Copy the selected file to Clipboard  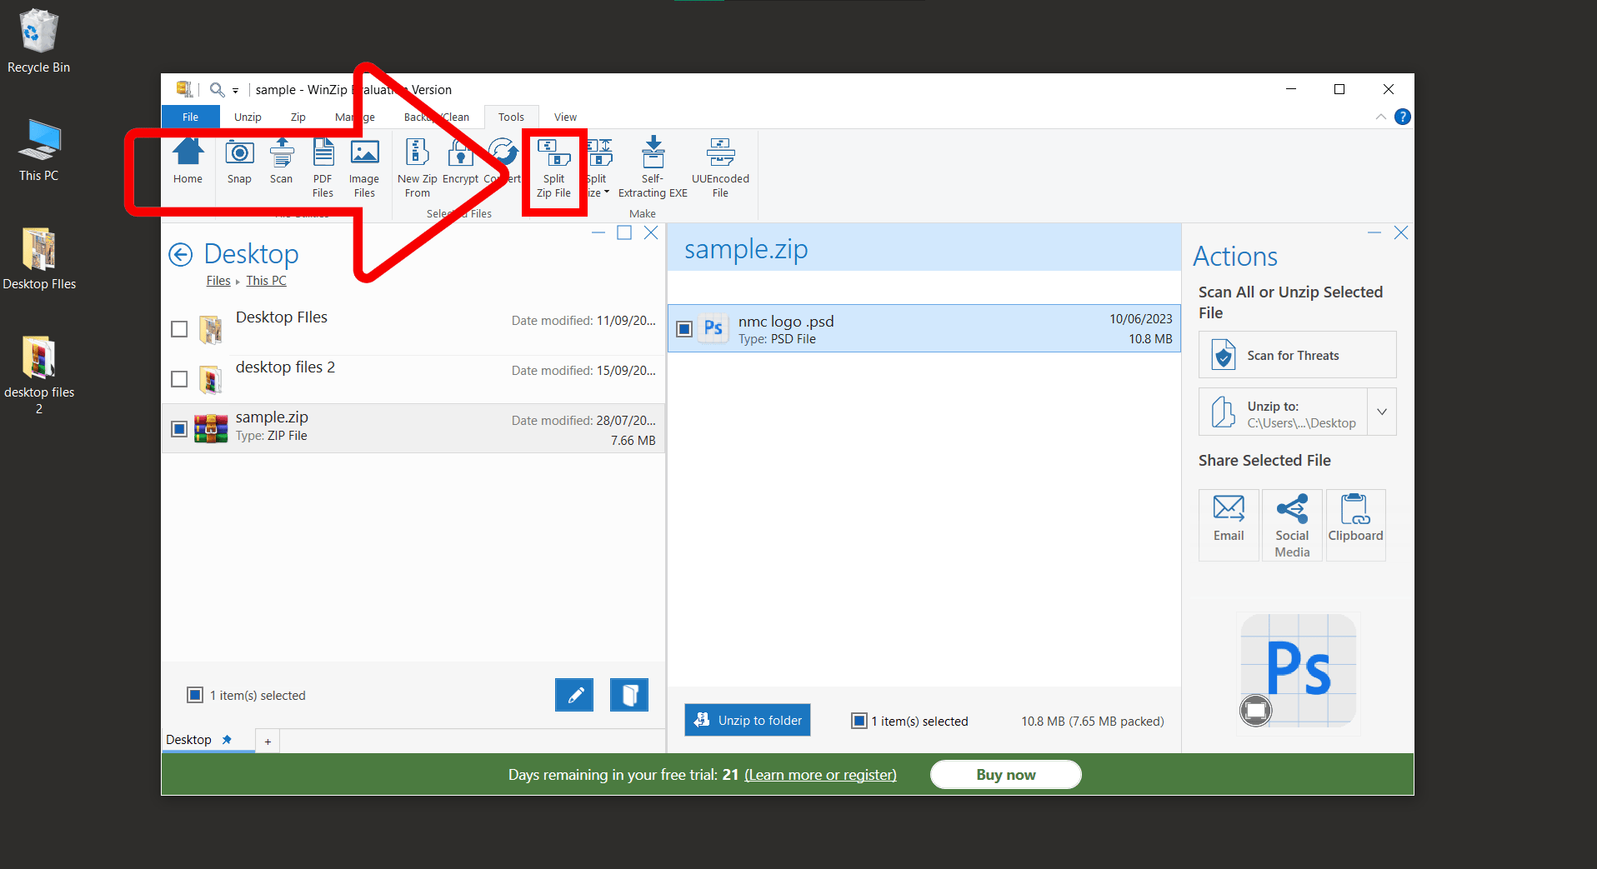[1354, 524]
